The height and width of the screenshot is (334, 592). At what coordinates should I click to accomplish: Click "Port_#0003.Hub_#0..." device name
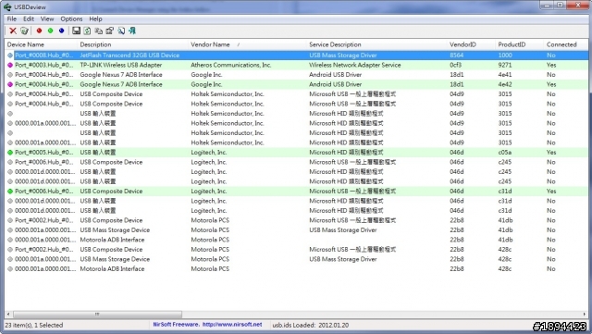tap(44, 65)
